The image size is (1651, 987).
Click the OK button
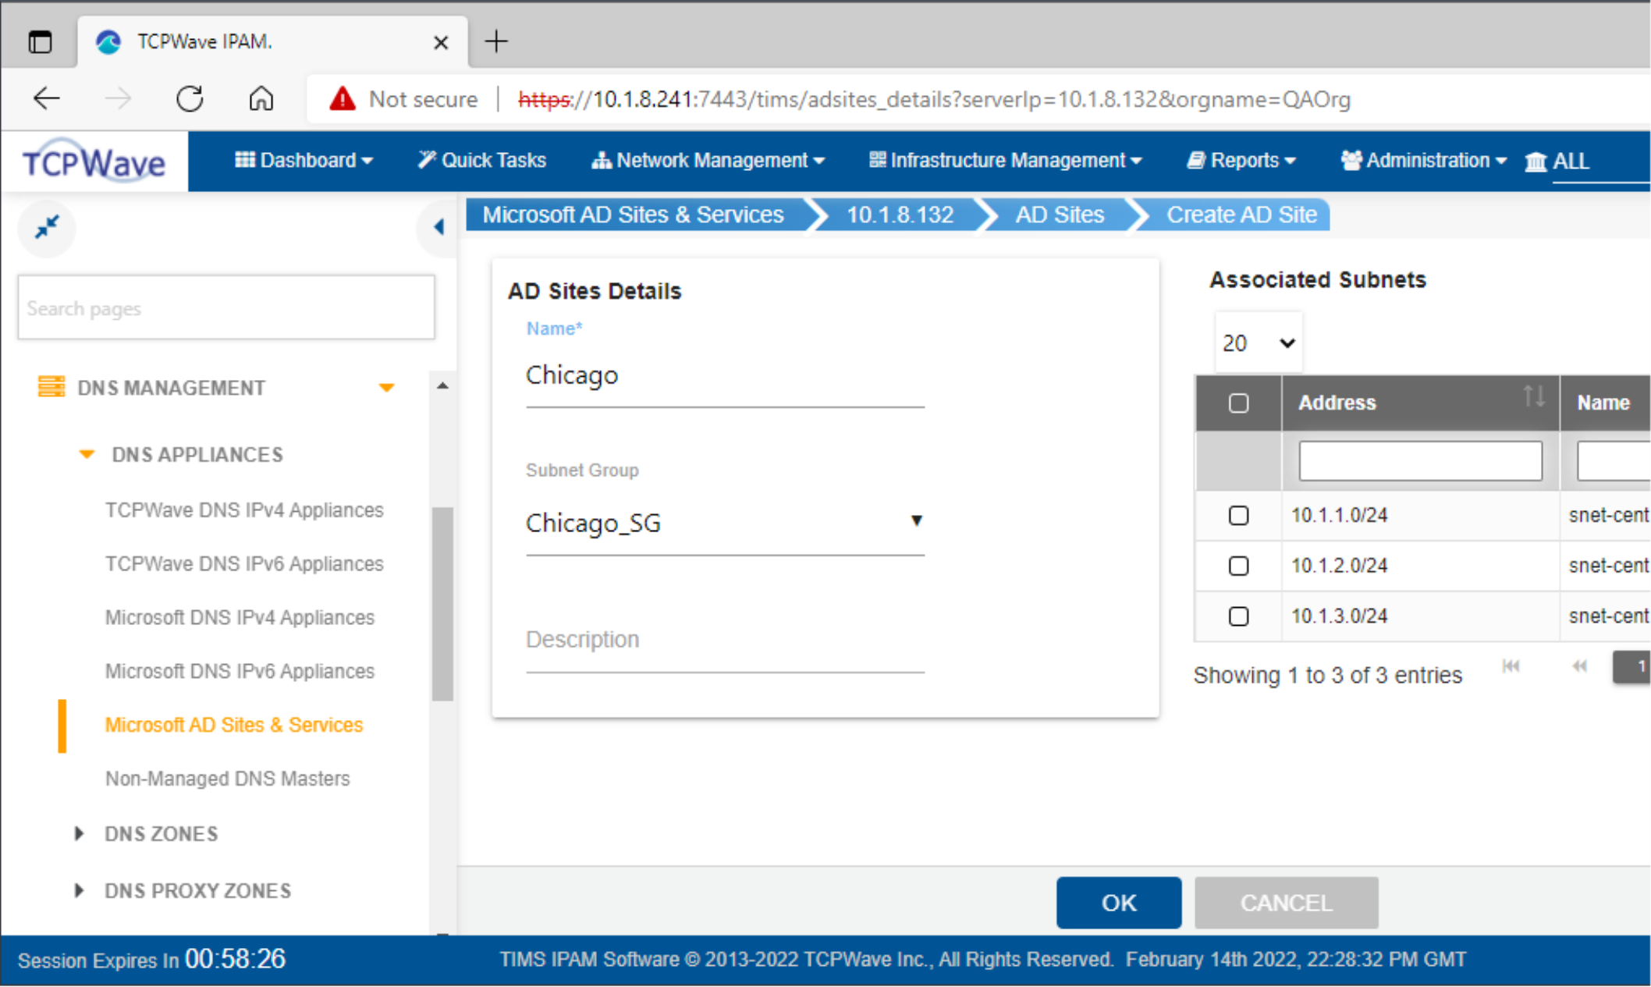tap(1119, 903)
